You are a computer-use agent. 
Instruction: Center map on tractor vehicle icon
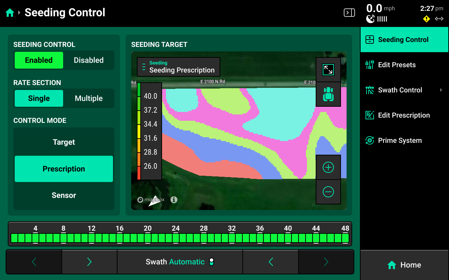pos(328,94)
